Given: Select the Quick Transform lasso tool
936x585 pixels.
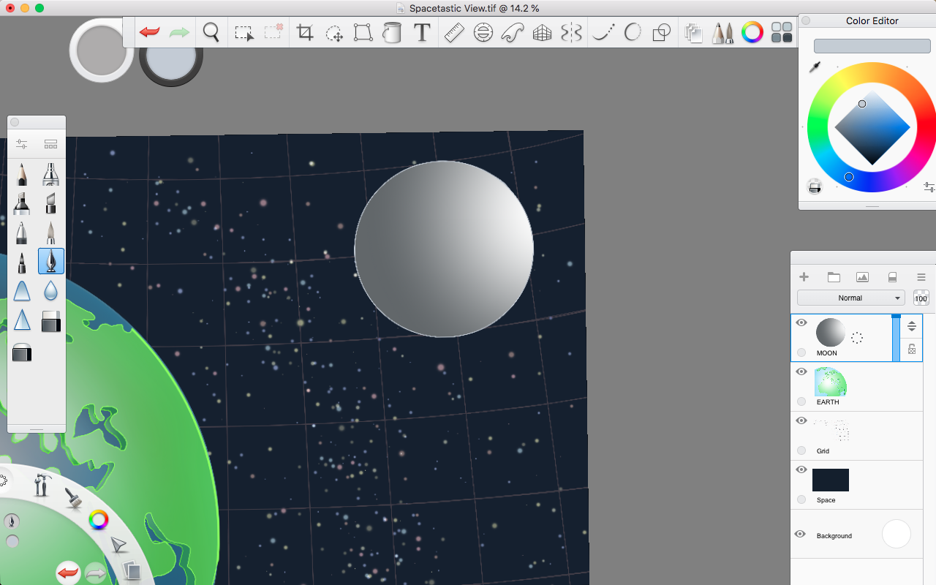Looking at the screenshot, I should click(334, 33).
